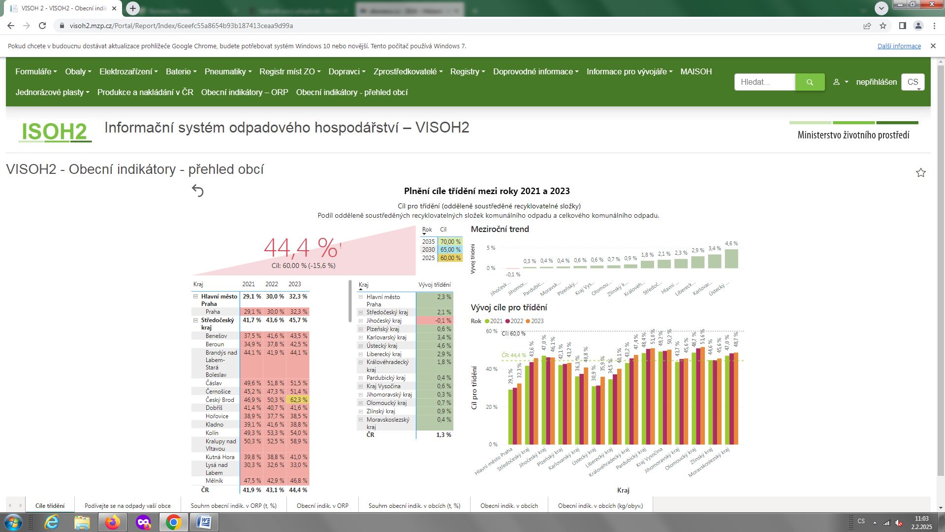
Task: Click the 2035 target 70,00 % cell
Action: pos(450,242)
